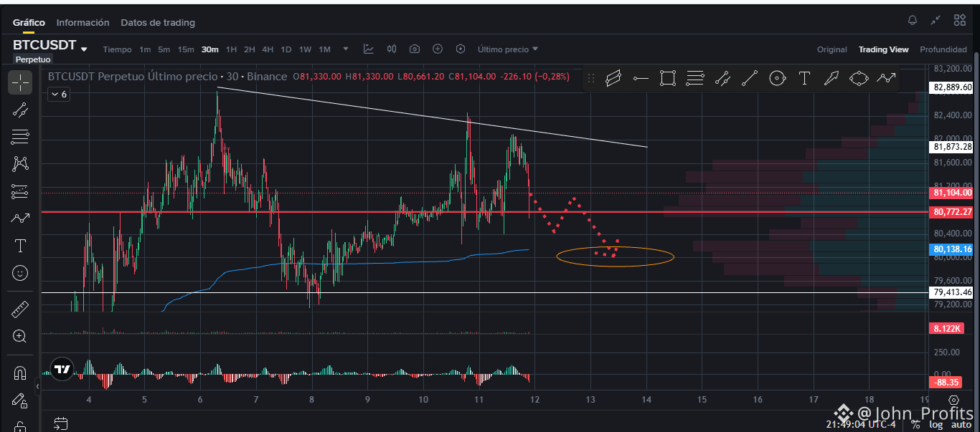The height and width of the screenshot is (432, 980).
Task: Grab the floating toolbar drag handle
Action: (592, 79)
